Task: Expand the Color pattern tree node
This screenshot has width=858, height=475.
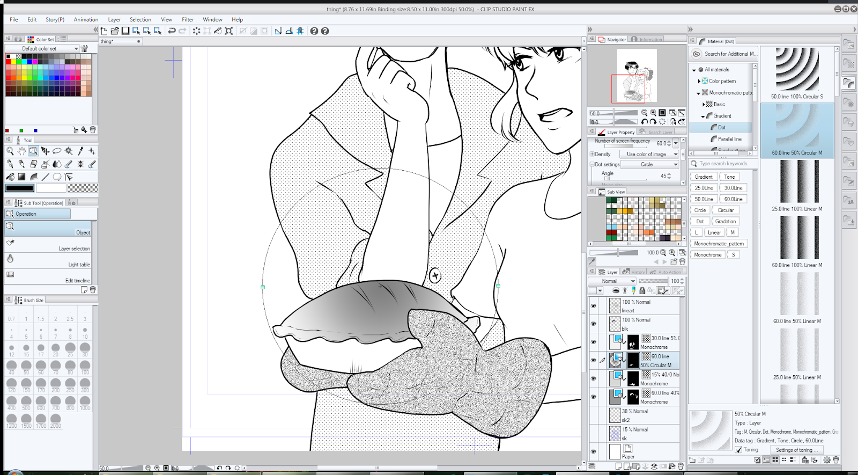Action: 699,81
